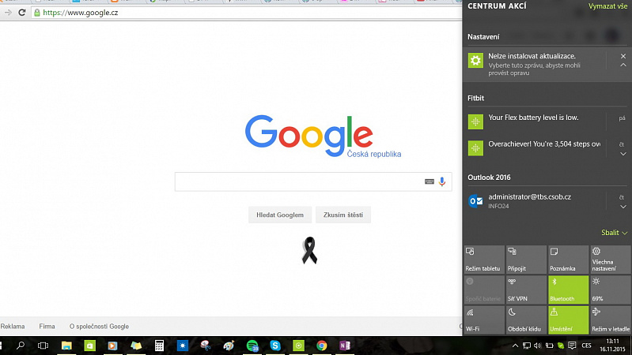Open O společnosti Google link
632x355 pixels.
pos(99,327)
